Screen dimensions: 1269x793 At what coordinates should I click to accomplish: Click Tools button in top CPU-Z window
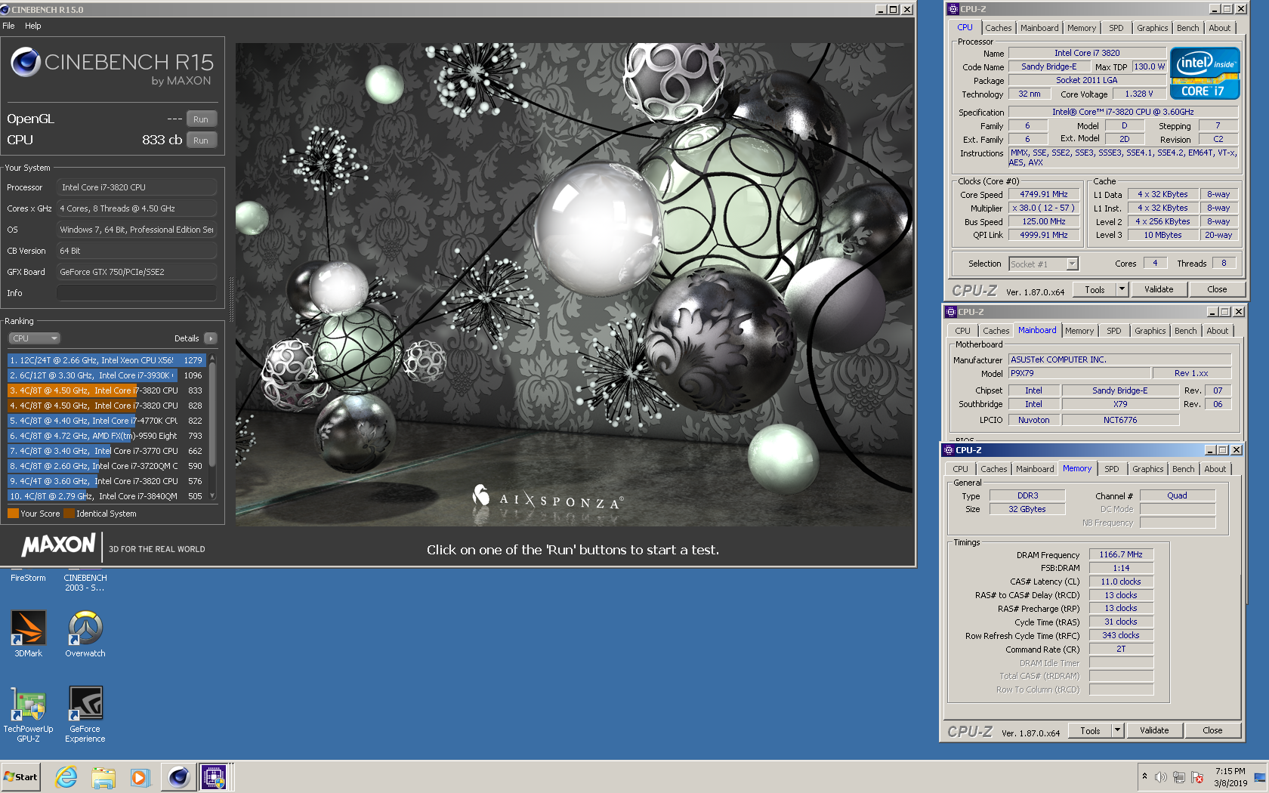tap(1095, 289)
